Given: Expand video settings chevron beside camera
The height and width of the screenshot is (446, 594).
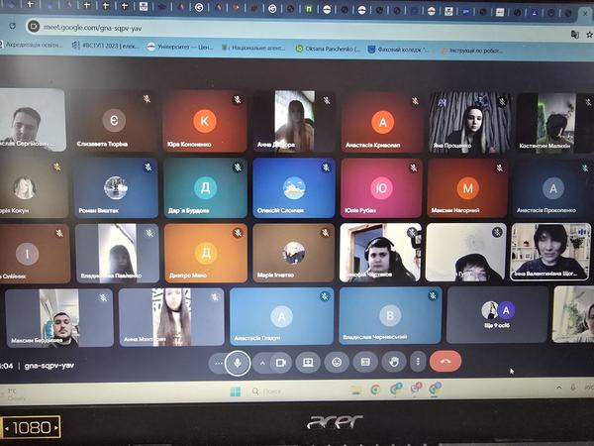Looking at the screenshot, I should (x=261, y=363).
